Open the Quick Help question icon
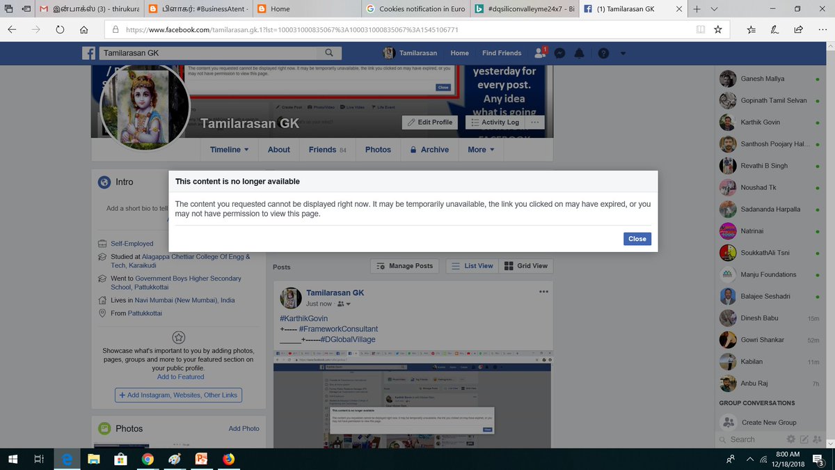835x470 pixels. click(603, 53)
